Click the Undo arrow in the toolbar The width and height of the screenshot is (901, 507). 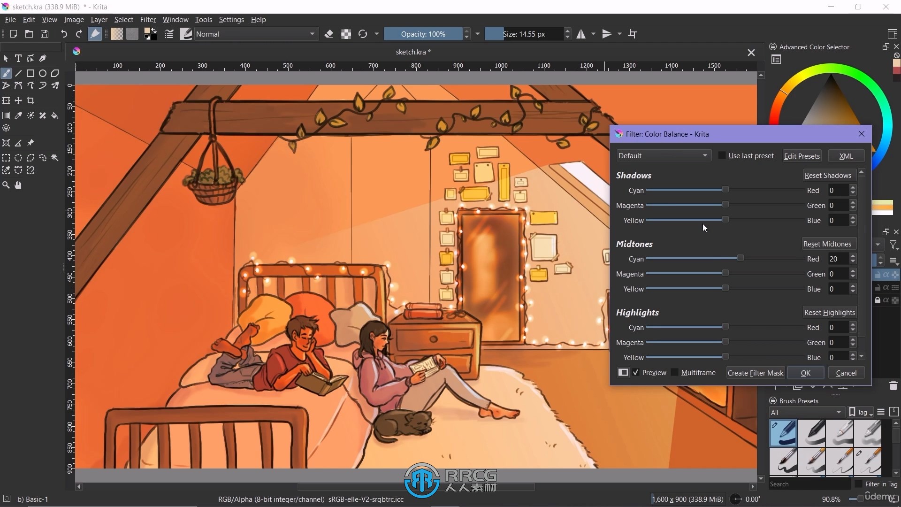click(64, 34)
